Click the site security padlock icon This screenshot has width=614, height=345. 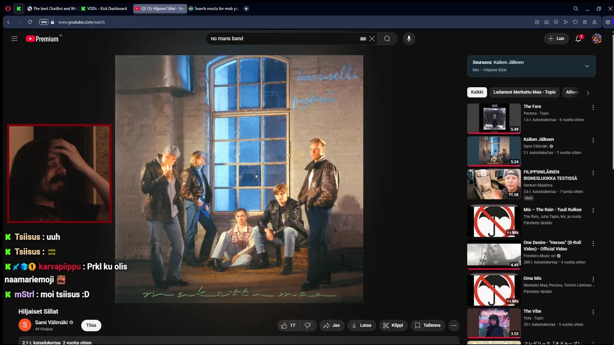pos(53,22)
